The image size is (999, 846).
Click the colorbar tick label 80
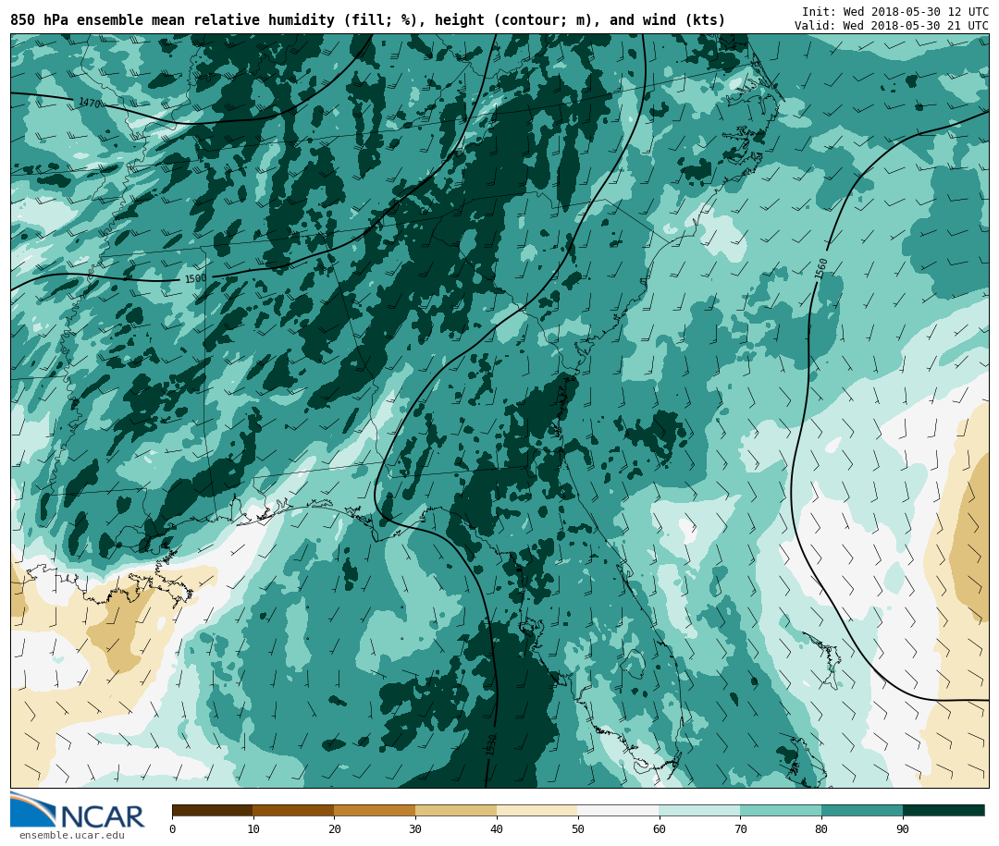click(x=822, y=828)
